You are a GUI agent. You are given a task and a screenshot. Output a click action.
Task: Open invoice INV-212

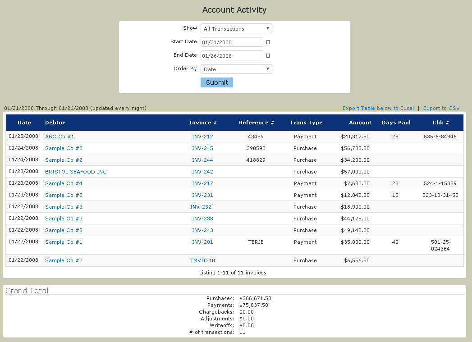click(x=202, y=137)
